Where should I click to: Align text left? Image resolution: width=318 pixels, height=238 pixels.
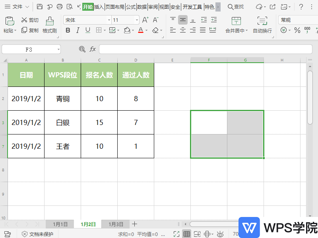173,30
